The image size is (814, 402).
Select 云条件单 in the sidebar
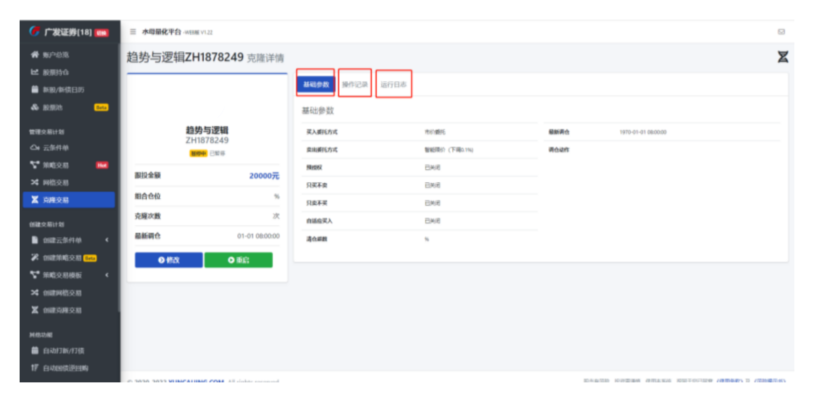coord(56,148)
